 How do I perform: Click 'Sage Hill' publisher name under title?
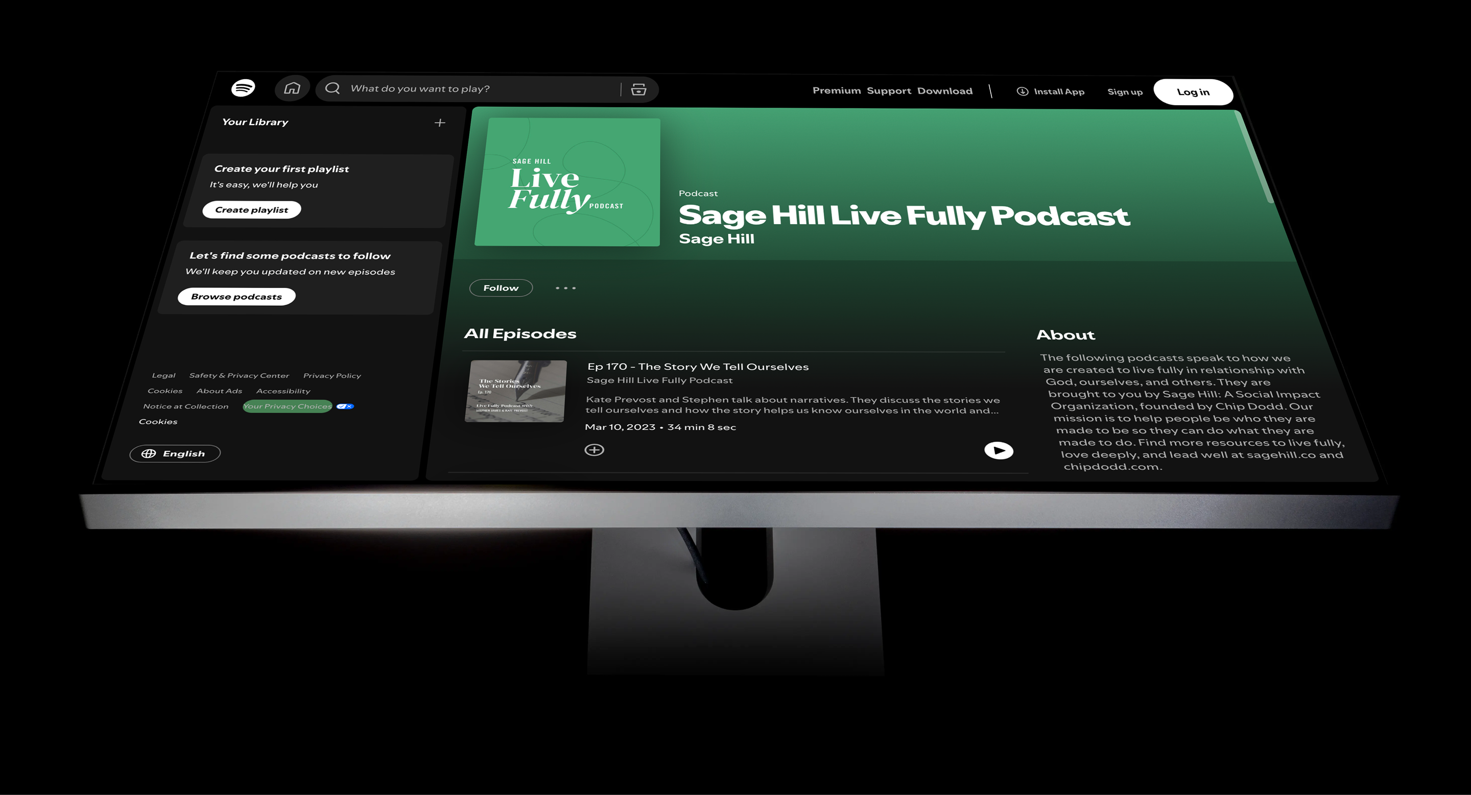717,238
